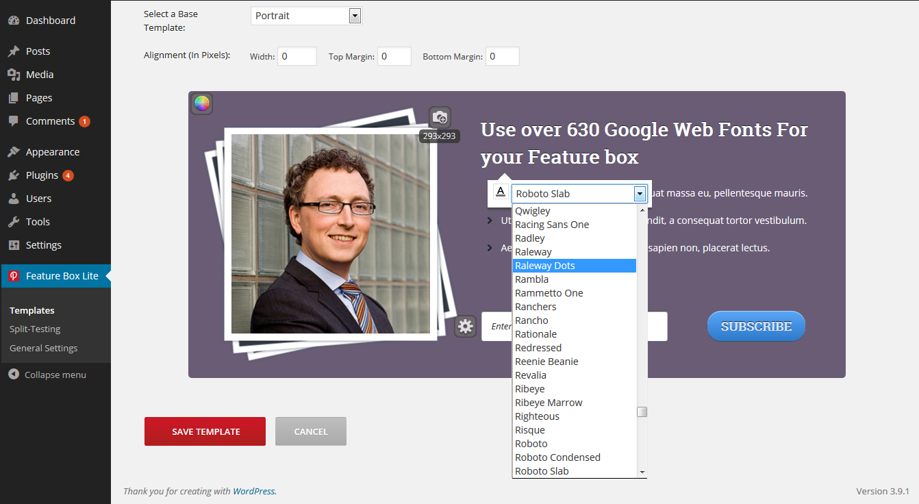Click the Posts pin icon
The width and height of the screenshot is (919, 504).
(x=14, y=51)
